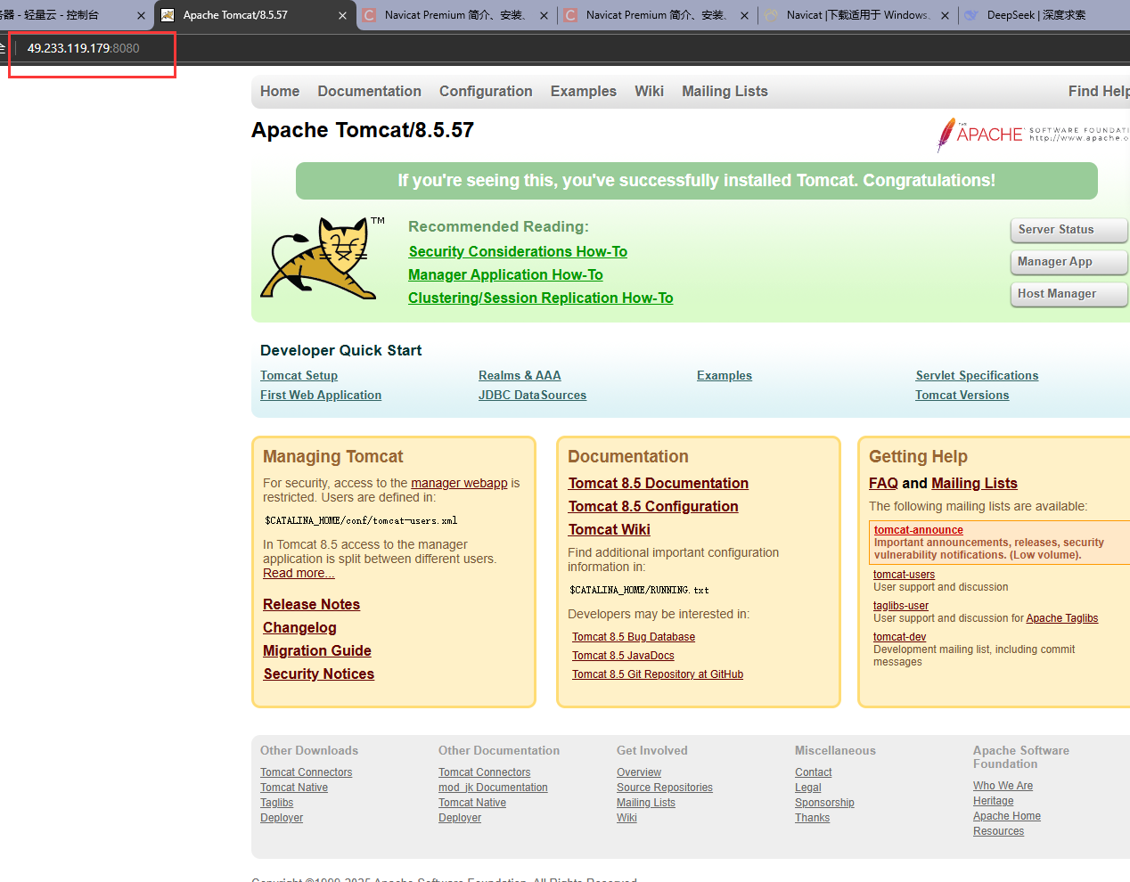Close the first Navicat Premium 简介 tab

544,15
